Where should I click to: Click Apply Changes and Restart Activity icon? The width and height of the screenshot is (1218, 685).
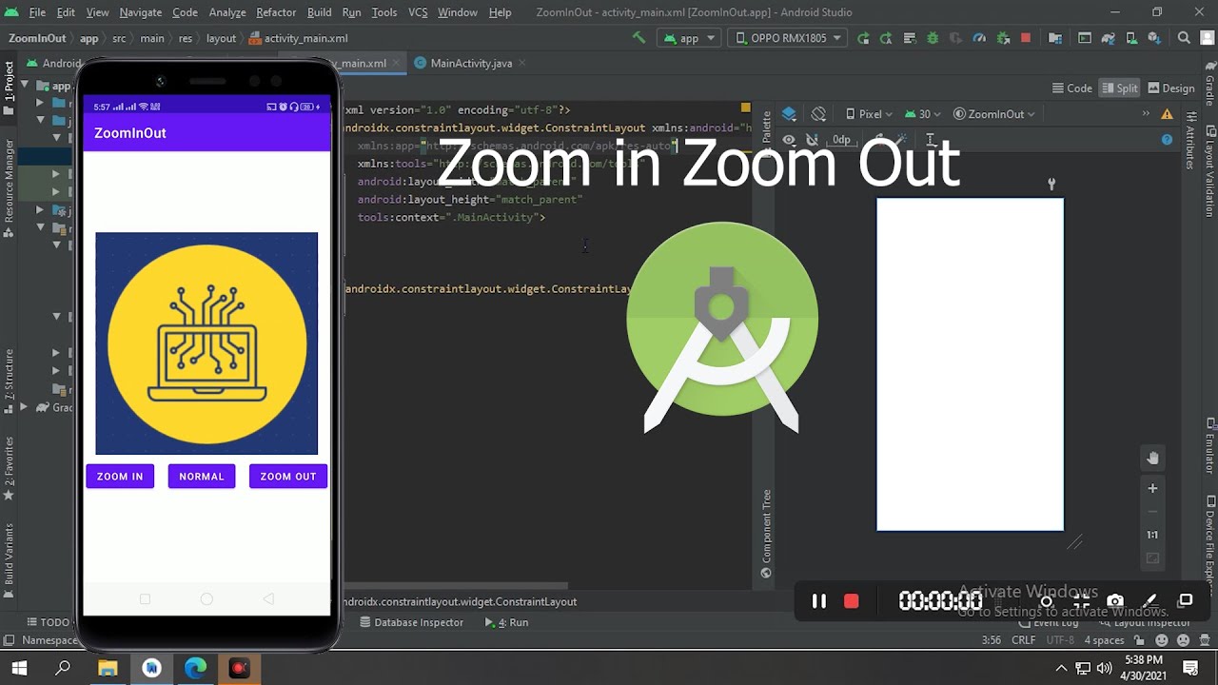[886, 38]
